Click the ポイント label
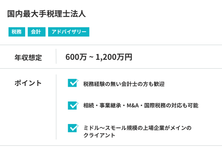Viewport: 222px width, 155px height. coord(28,83)
